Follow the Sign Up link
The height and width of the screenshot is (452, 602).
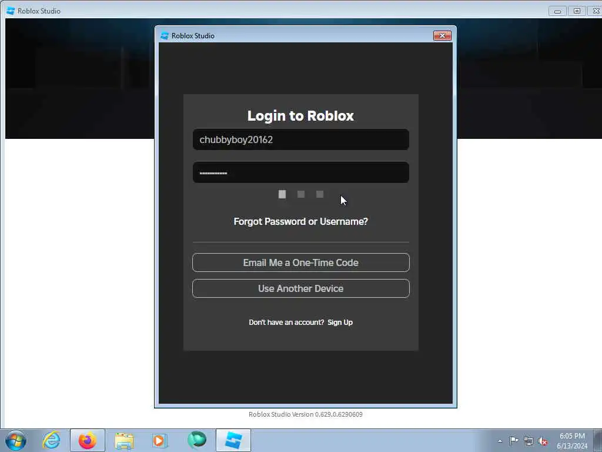[340, 323]
